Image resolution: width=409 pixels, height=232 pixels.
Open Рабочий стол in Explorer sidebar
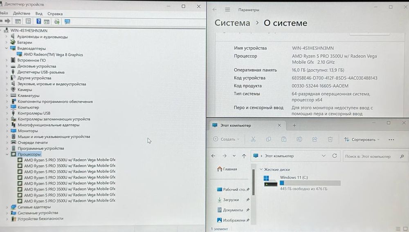pyautogui.click(x=233, y=189)
